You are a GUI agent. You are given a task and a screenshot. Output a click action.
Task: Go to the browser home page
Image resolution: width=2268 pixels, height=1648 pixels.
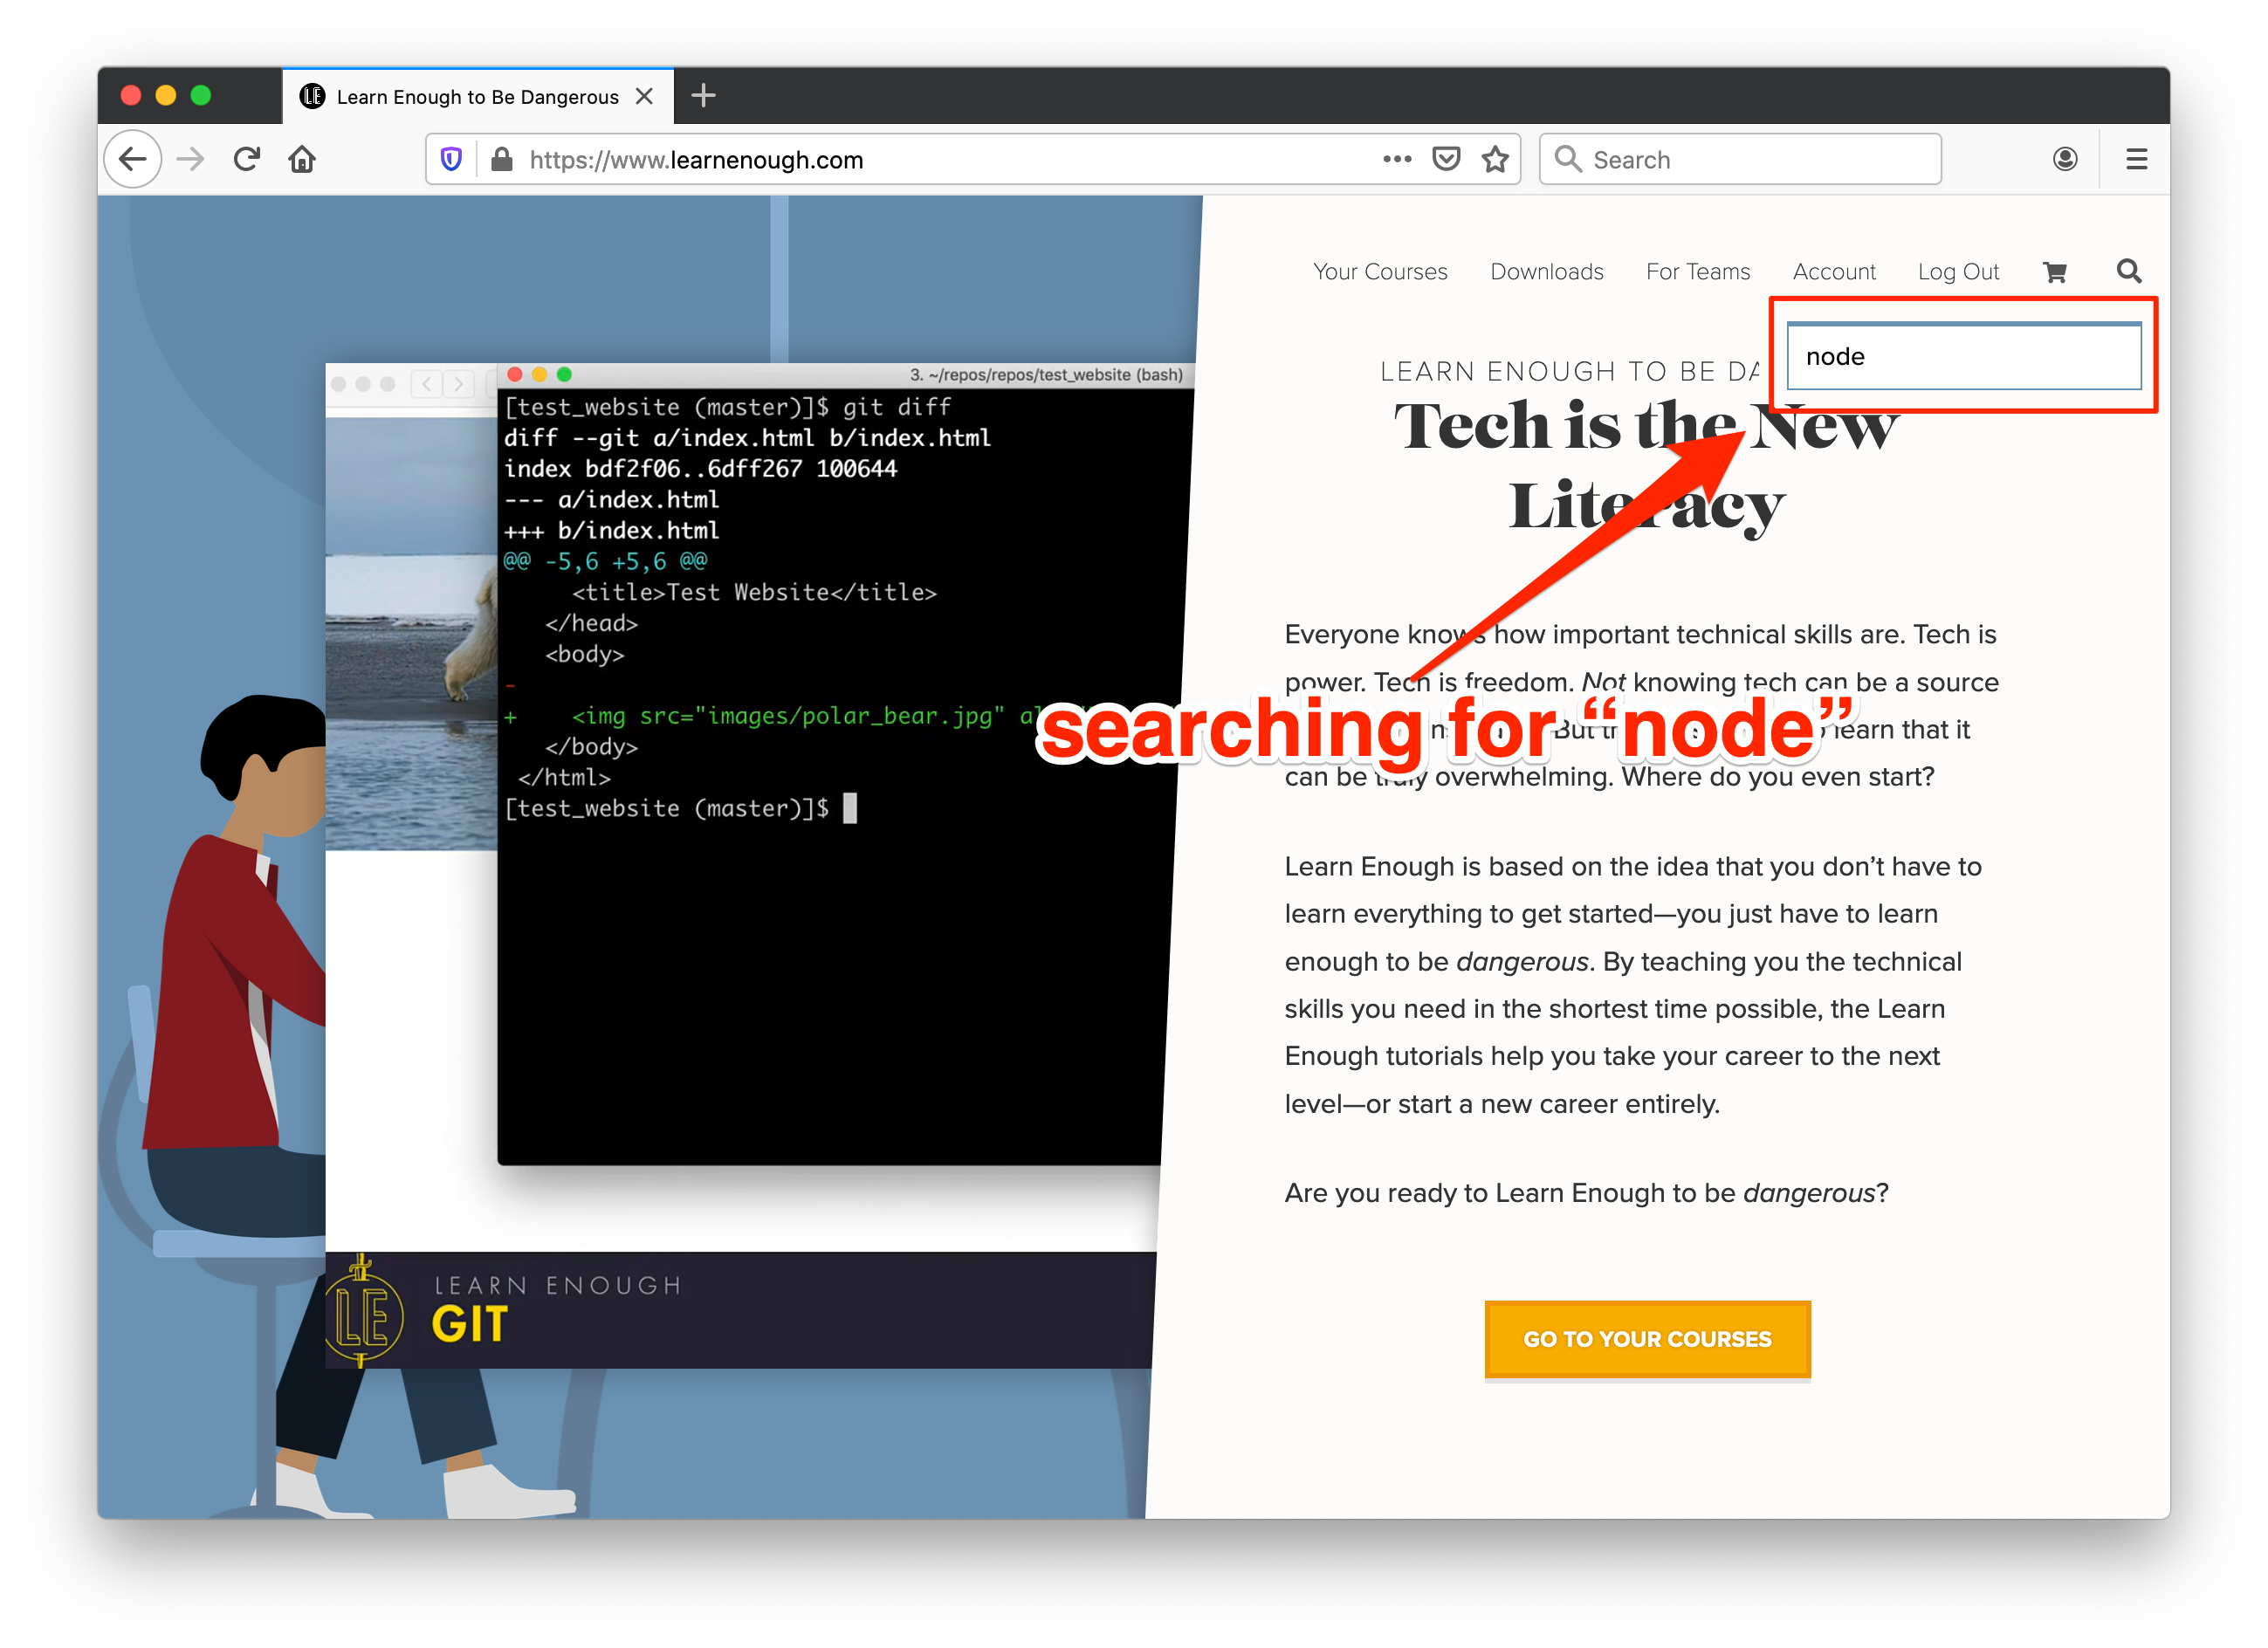click(x=302, y=159)
